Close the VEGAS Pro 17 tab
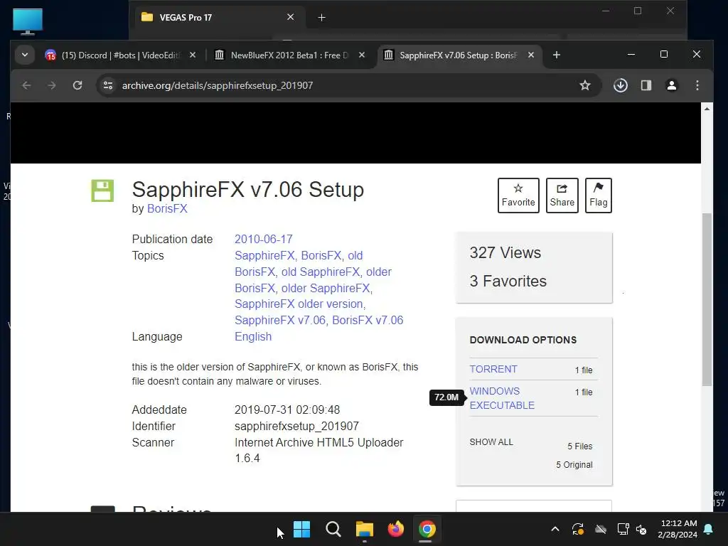 pyautogui.click(x=290, y=17)
